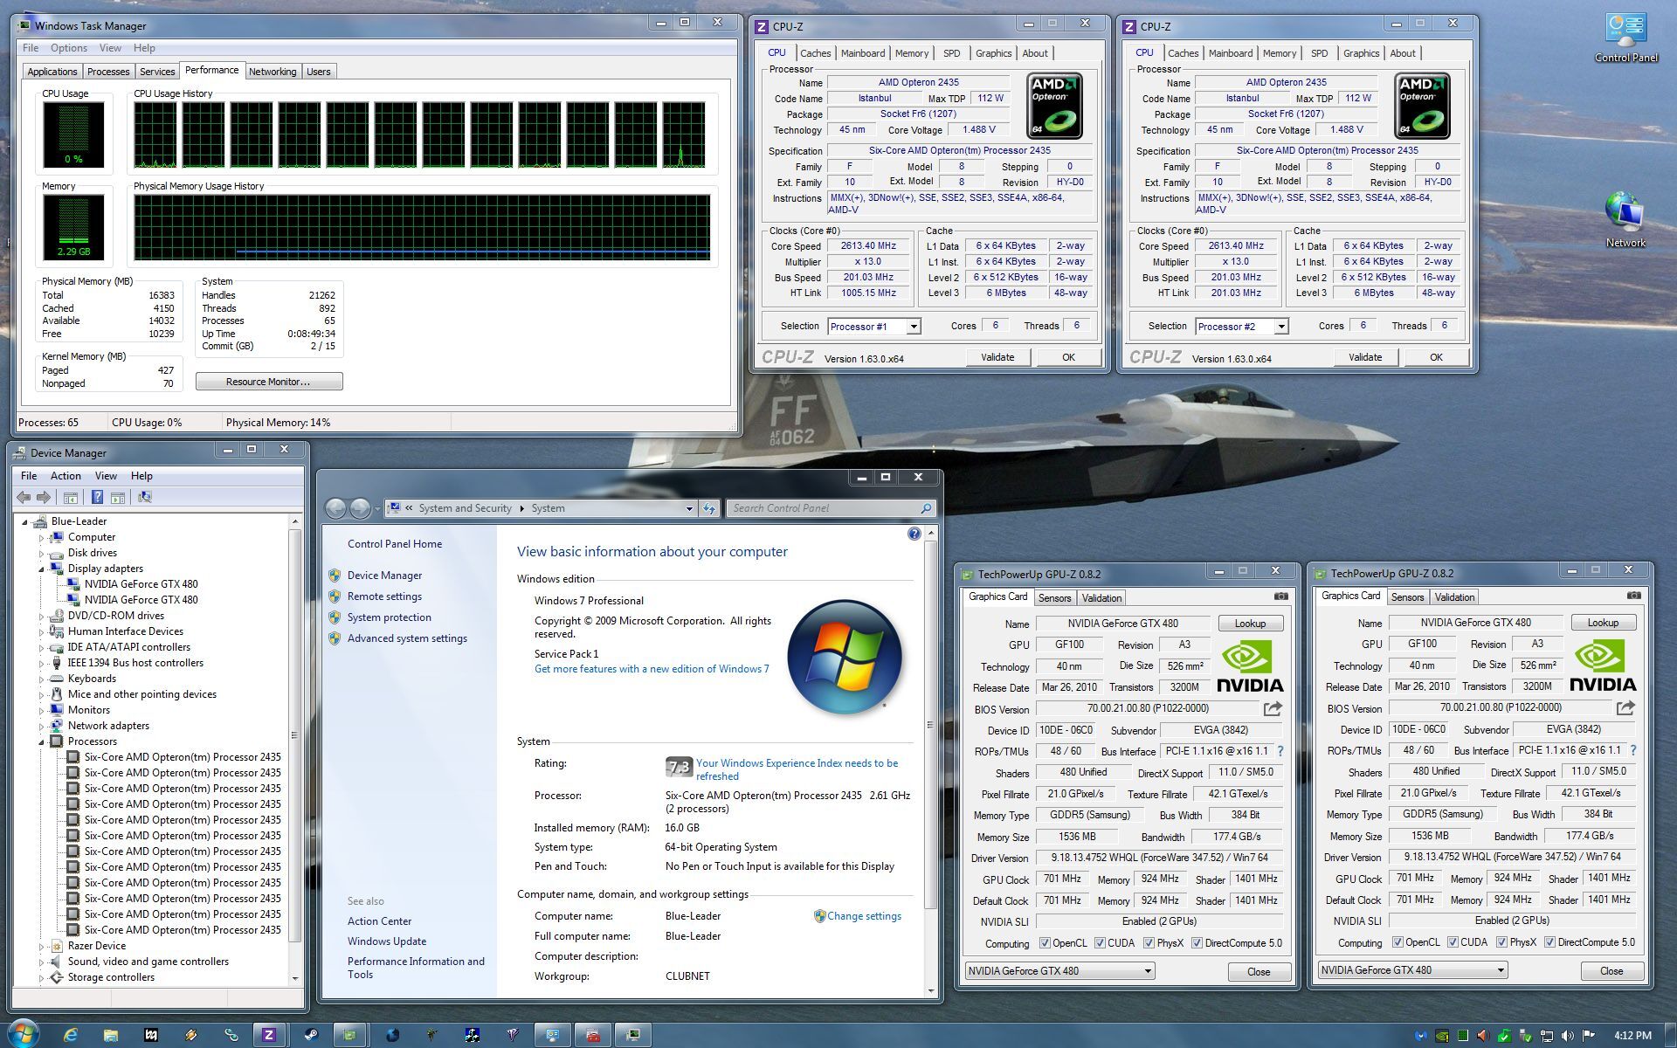Click the bus interface question mark in left GPU-Z
Image resolution: width=1677 pixels, height=1048 pixels.
(1280, 751)
